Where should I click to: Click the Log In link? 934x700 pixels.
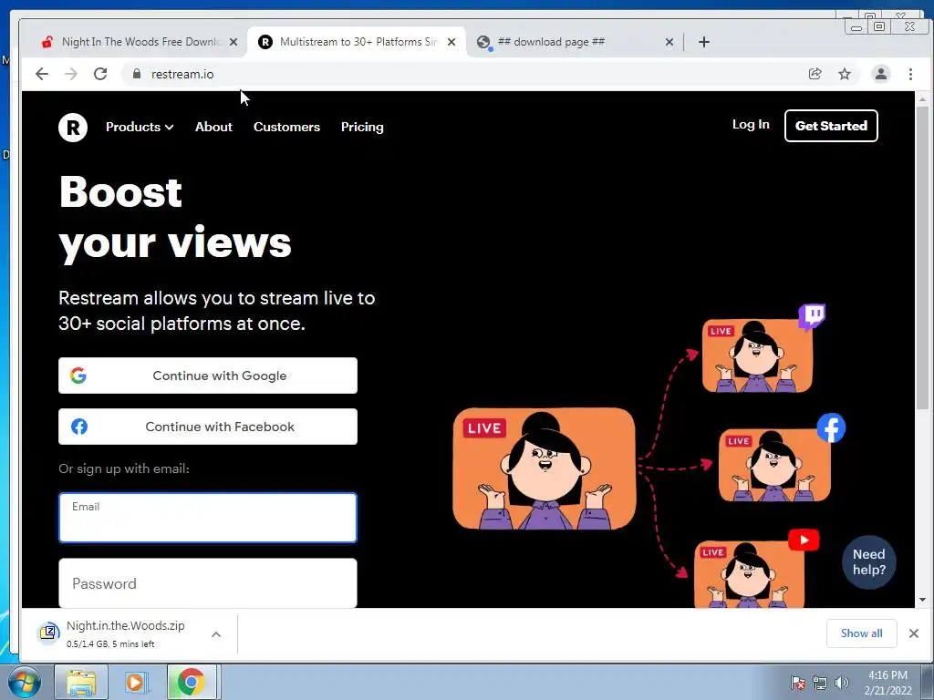point(751,124)
